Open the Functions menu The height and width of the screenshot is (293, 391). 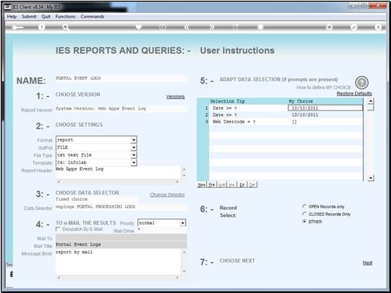pyautogui.click(x=65, y=17)
